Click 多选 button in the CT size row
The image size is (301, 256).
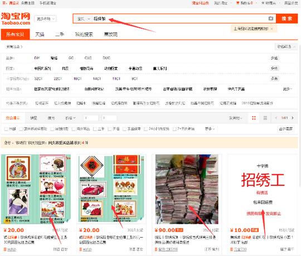274,79
